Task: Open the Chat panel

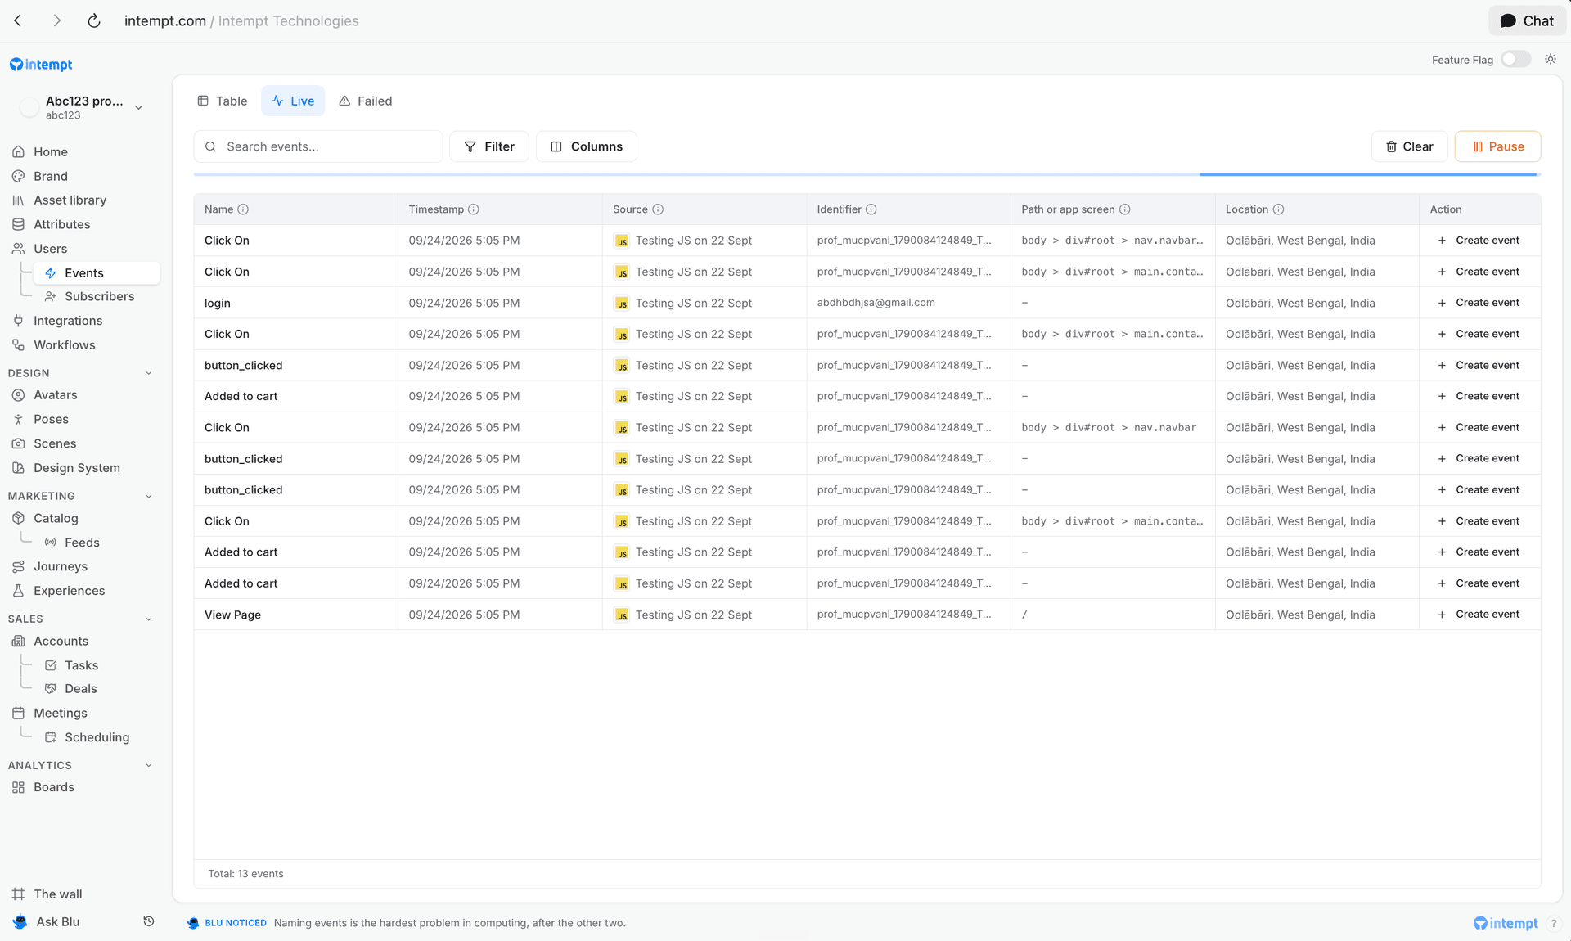Action: (x=1527, y=20)
